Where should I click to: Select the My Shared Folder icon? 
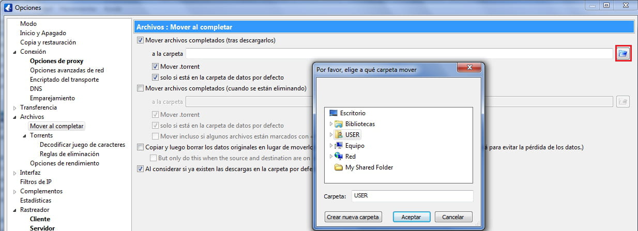click(339, 167)
